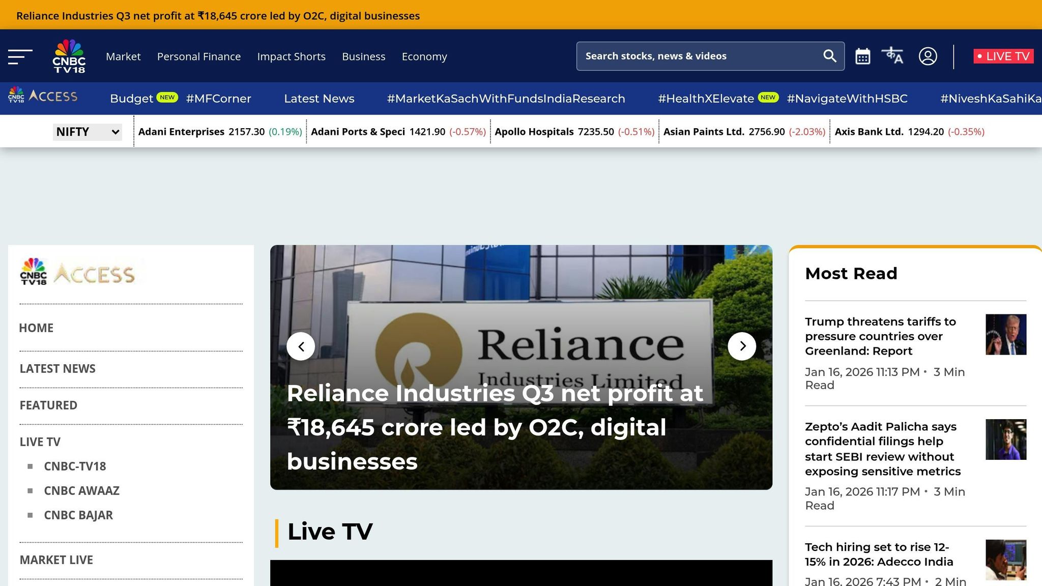Screen dimensions: 1042x586
Task: Select HOME in the sidebar
Action: [x=36, y=328]
